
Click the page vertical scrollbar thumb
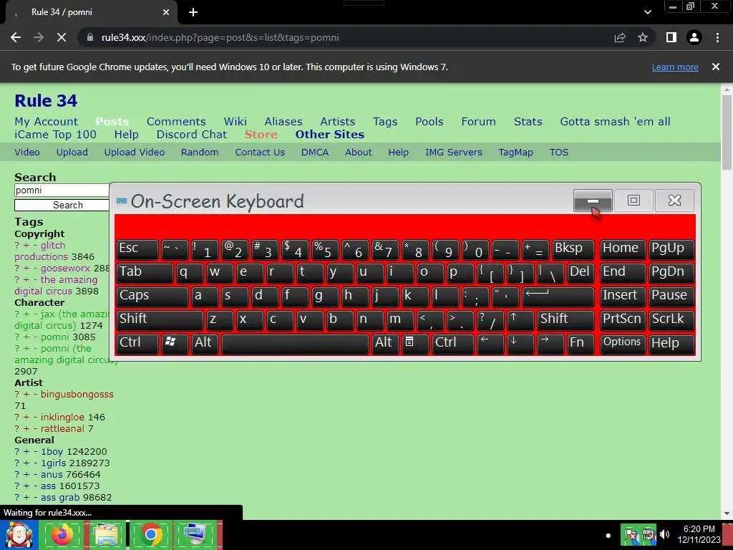pyautogui.click(x=727, y=132)
